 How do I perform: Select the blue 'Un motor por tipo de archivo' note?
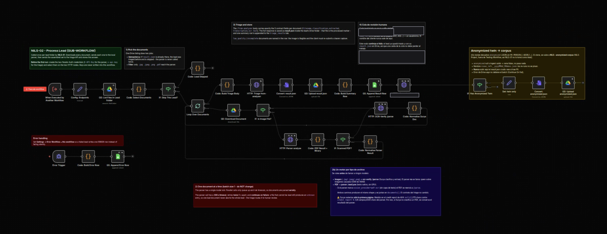[385, 192]
